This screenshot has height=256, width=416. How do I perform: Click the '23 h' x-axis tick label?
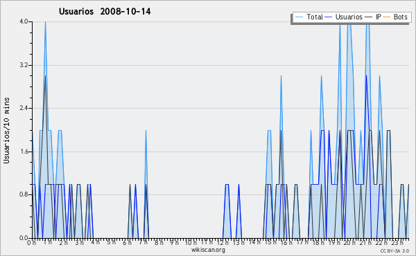tap(397, 243)
